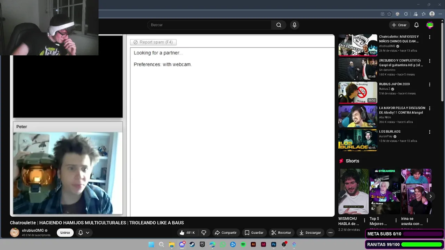Image resolution: width=445 pixels, height=250 pixels.
Task: Launch Adobe Illustrator from taskbar
Action: [253, 244]
